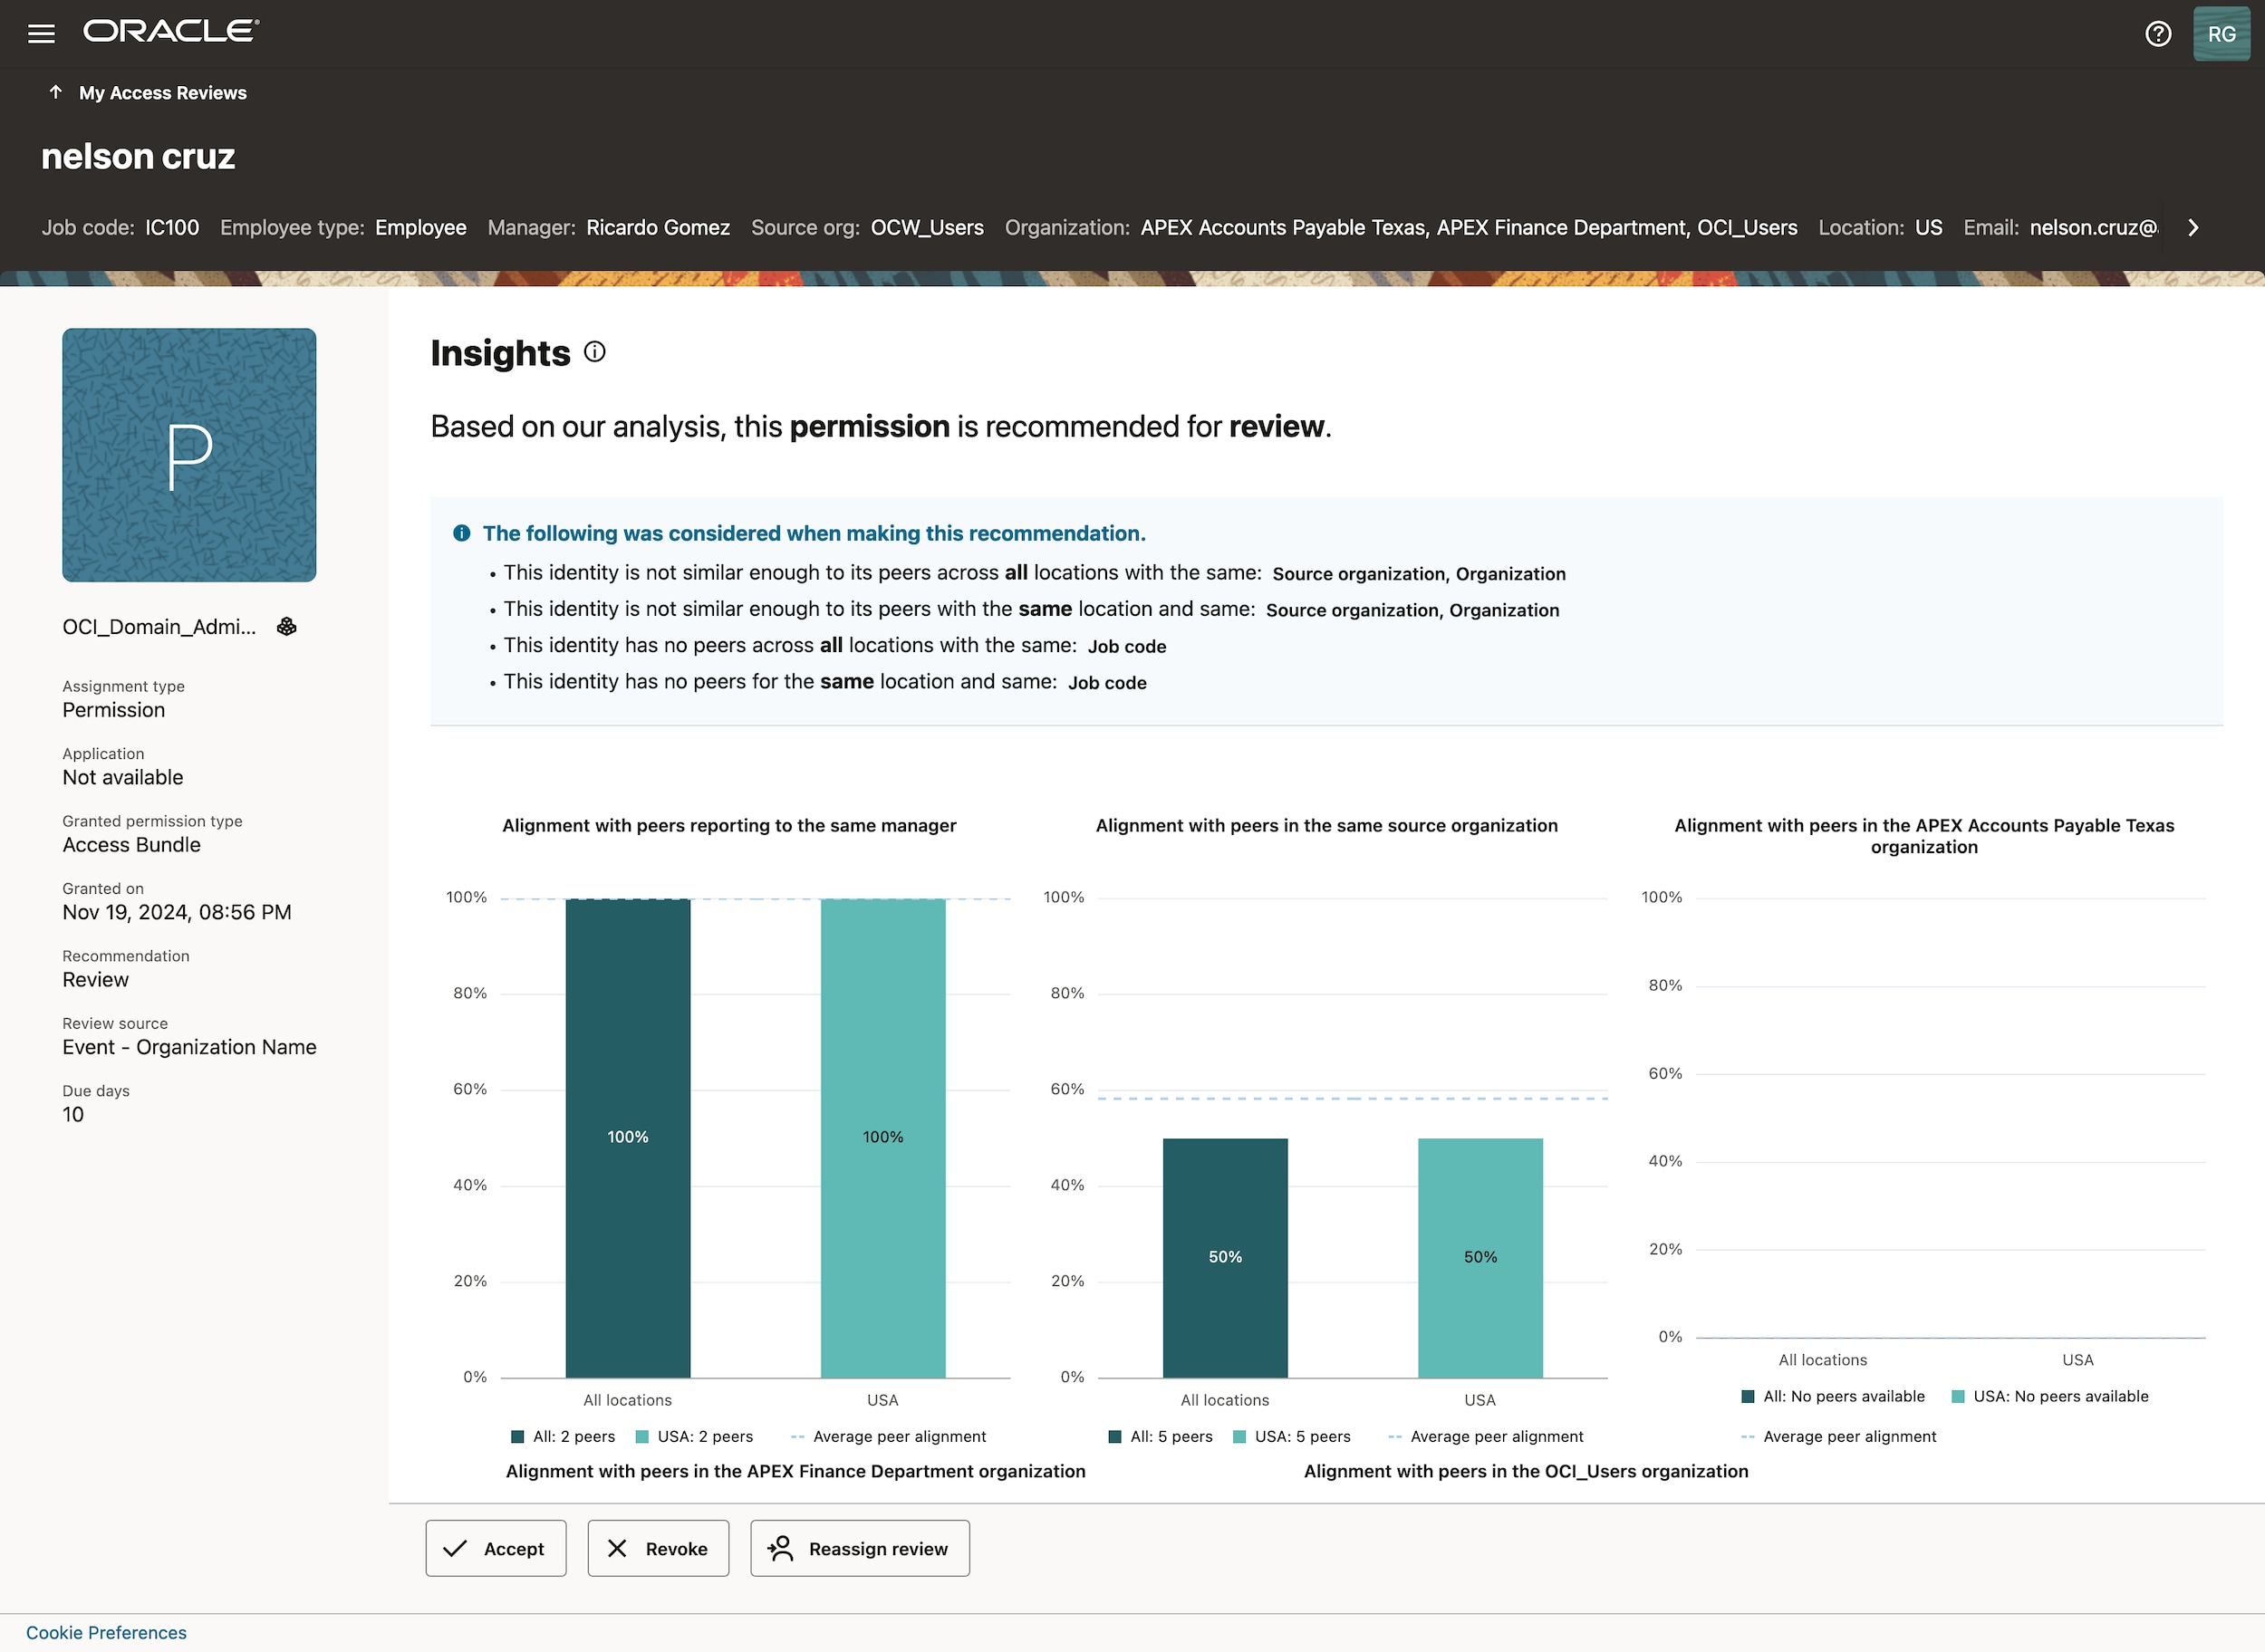Click the info icon beside Insights heading

click(593, 352)
